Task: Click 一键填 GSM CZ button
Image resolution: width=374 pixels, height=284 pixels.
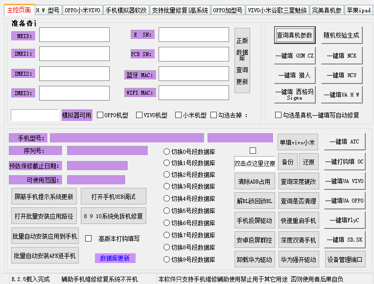Action: (x=295, y=56)
